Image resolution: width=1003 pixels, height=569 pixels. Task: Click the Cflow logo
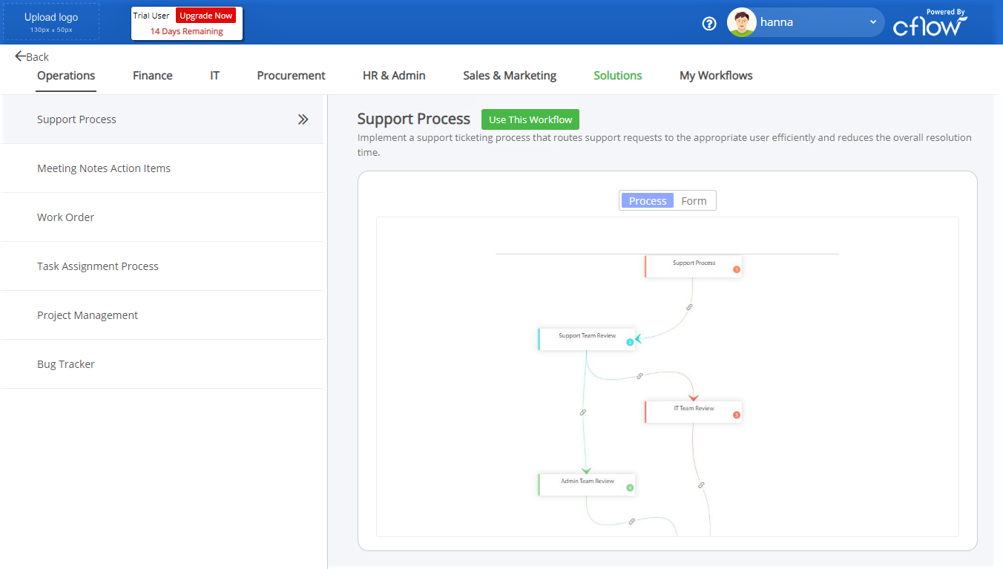(930, 23)
